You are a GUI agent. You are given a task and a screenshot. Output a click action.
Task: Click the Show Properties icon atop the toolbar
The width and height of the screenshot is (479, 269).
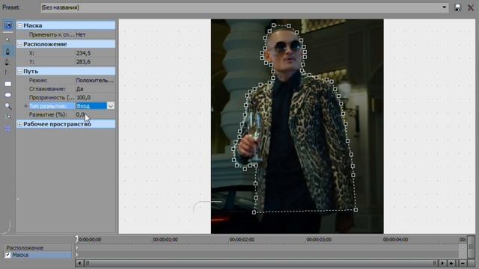pos(8,25)
